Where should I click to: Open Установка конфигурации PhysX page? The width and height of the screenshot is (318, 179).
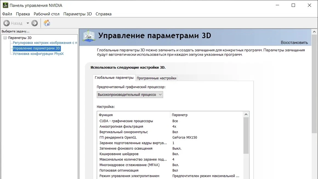38,54
